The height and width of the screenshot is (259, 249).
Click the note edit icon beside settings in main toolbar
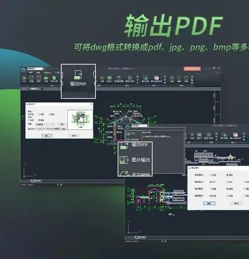(179, 79)
